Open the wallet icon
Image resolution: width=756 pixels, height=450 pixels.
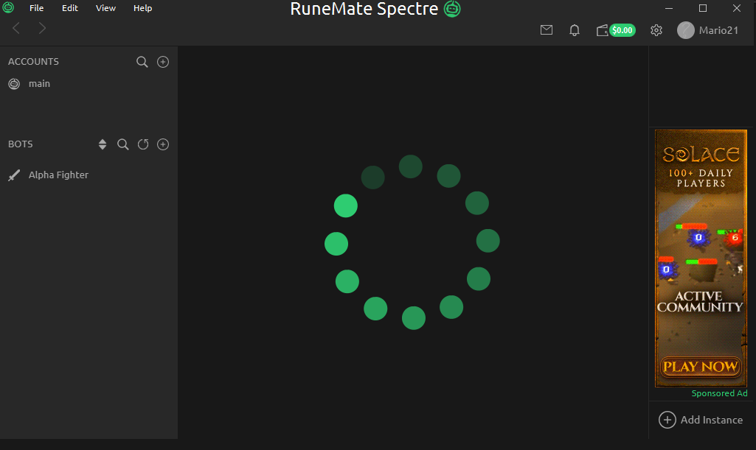tap(602, 30)
